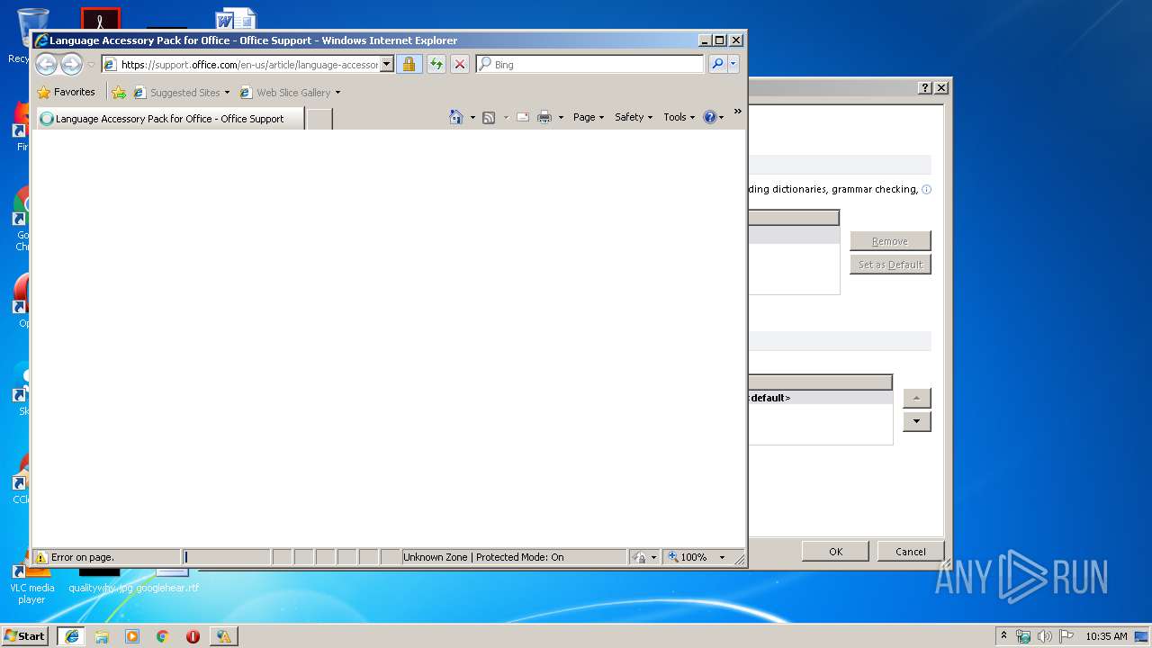Image resolution: width=1152 pixels, height=648 pixels.
Task: Click the green Refresh arrows icon
Action: [x=436, y=64]
